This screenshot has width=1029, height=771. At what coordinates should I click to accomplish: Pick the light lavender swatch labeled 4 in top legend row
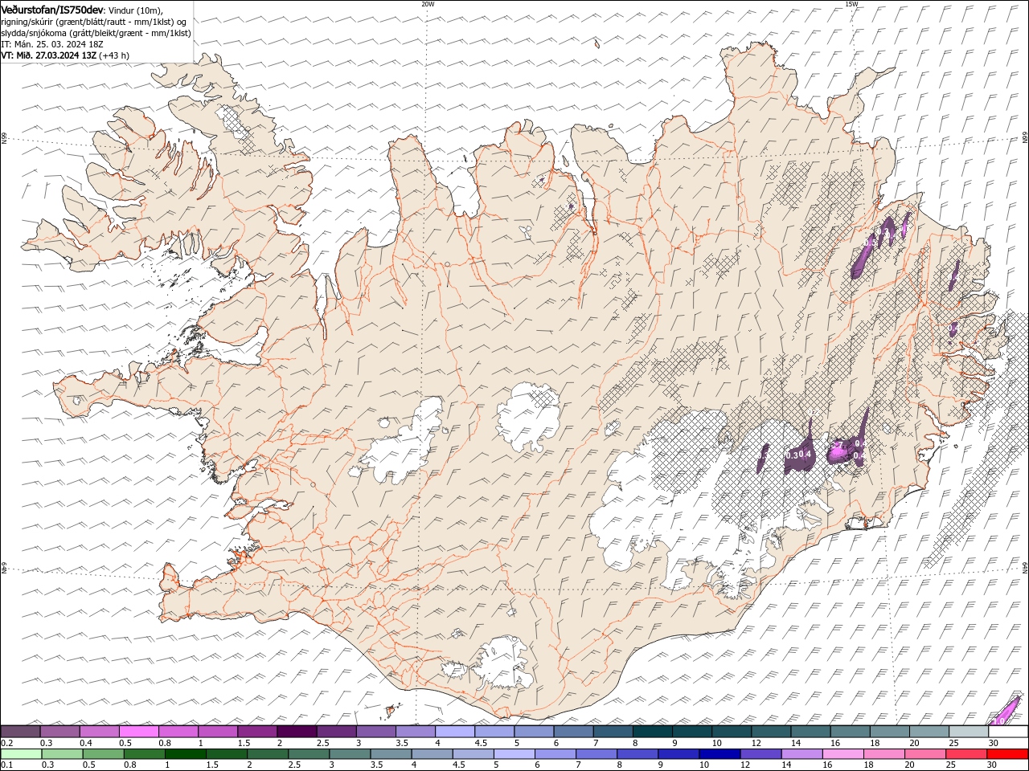pos(454,731)
